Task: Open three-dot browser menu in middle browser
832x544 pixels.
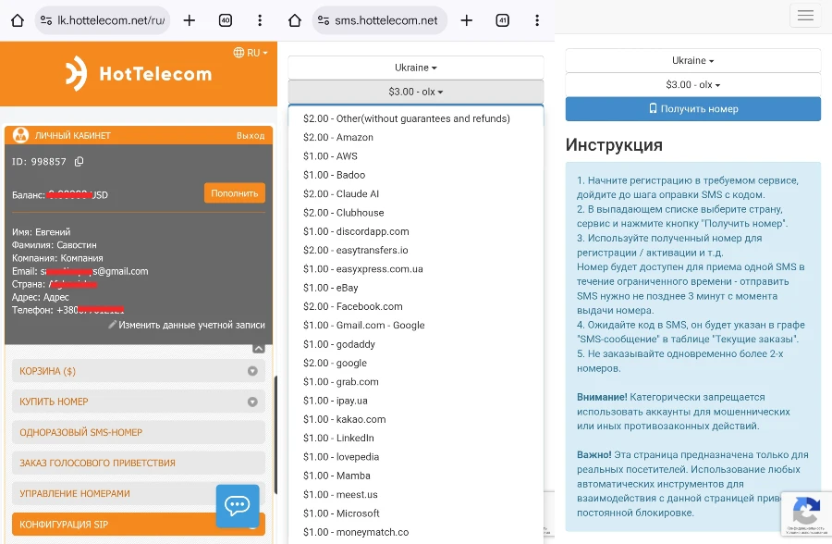Action: click(537, 20)
